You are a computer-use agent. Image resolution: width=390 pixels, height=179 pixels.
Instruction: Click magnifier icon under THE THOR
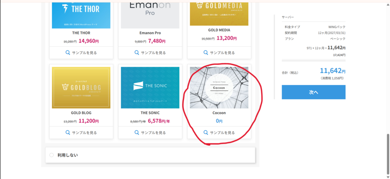68,53
